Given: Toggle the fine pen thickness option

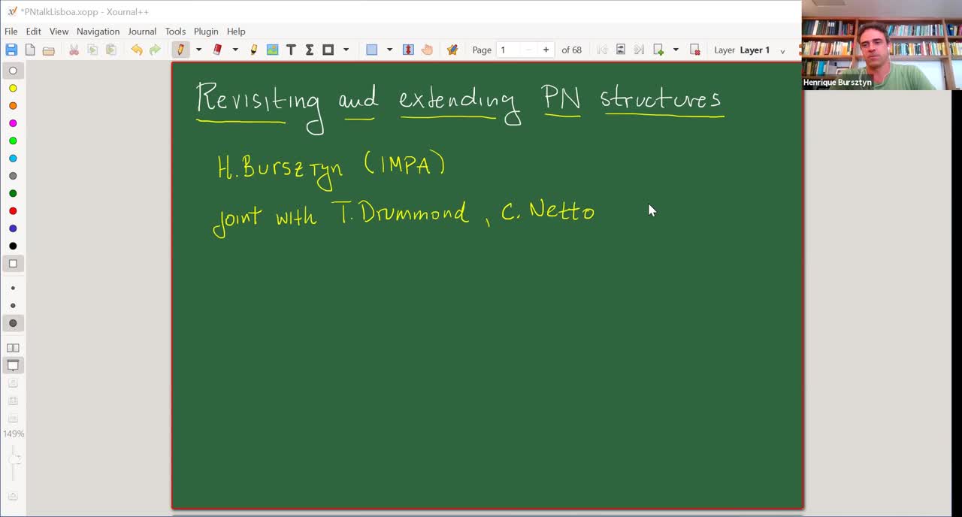Looking at the screenshot, I should point(13,288).
